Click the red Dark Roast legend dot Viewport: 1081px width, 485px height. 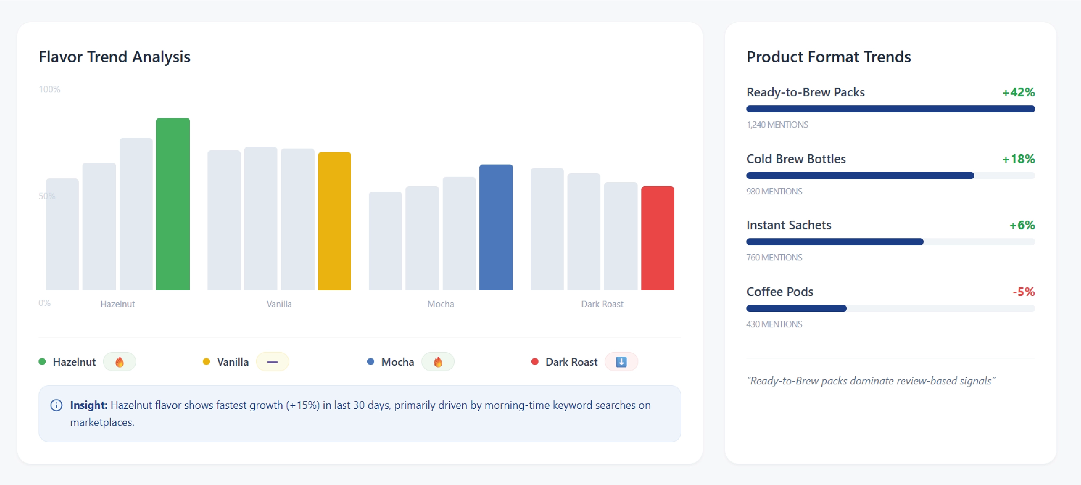[535, 361]
